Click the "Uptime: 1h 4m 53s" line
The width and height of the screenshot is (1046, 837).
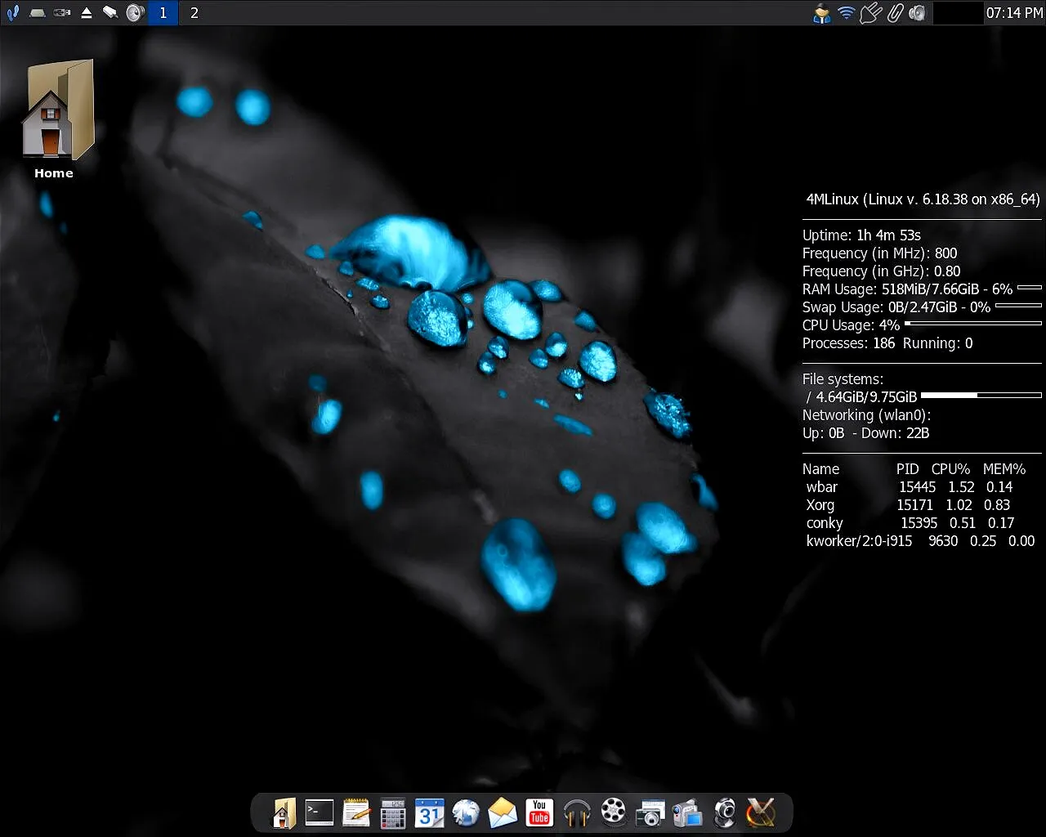click(861, 235)
